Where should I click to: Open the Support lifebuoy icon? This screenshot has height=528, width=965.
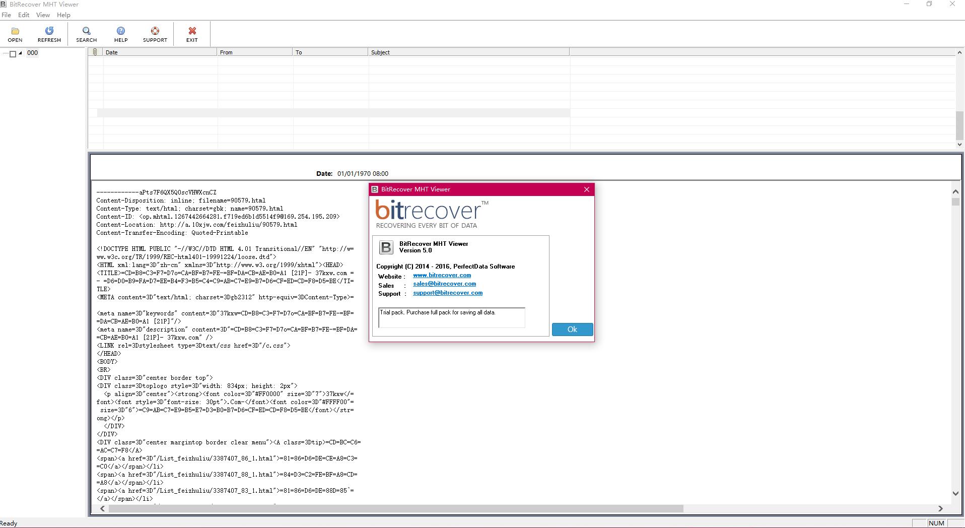tap(155, 31)
